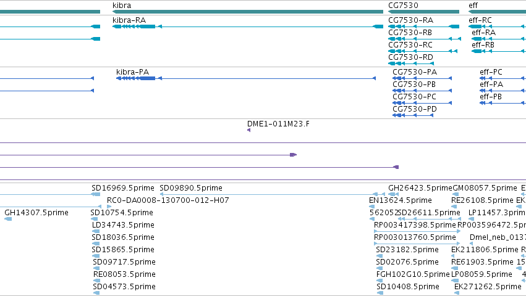Select the CG7530-PA protein feature

coord(422,78)
